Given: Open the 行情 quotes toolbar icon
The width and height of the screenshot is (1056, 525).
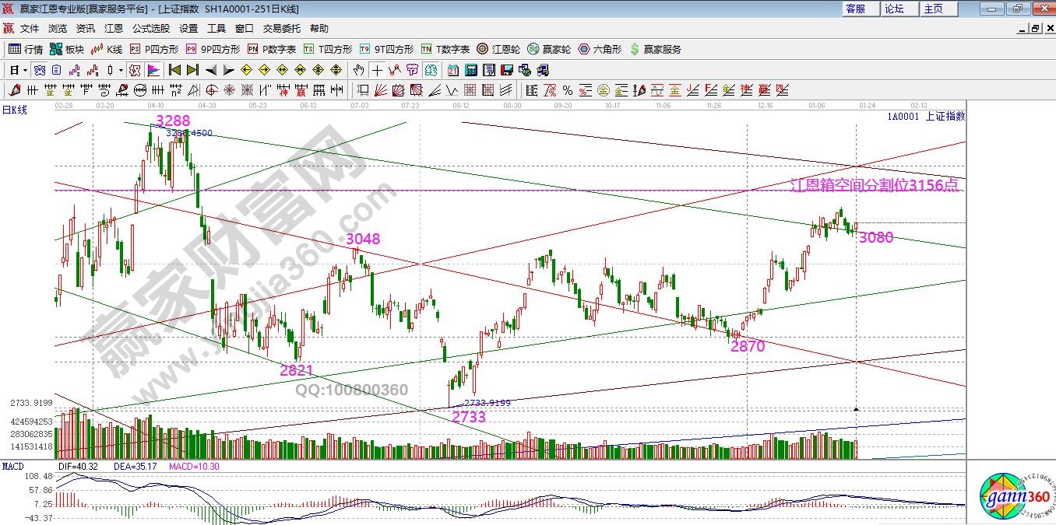Looking at the screenshot, I should (15, 49).
